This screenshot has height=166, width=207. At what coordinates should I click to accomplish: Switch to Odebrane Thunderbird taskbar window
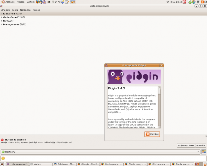tap(64, 164)
